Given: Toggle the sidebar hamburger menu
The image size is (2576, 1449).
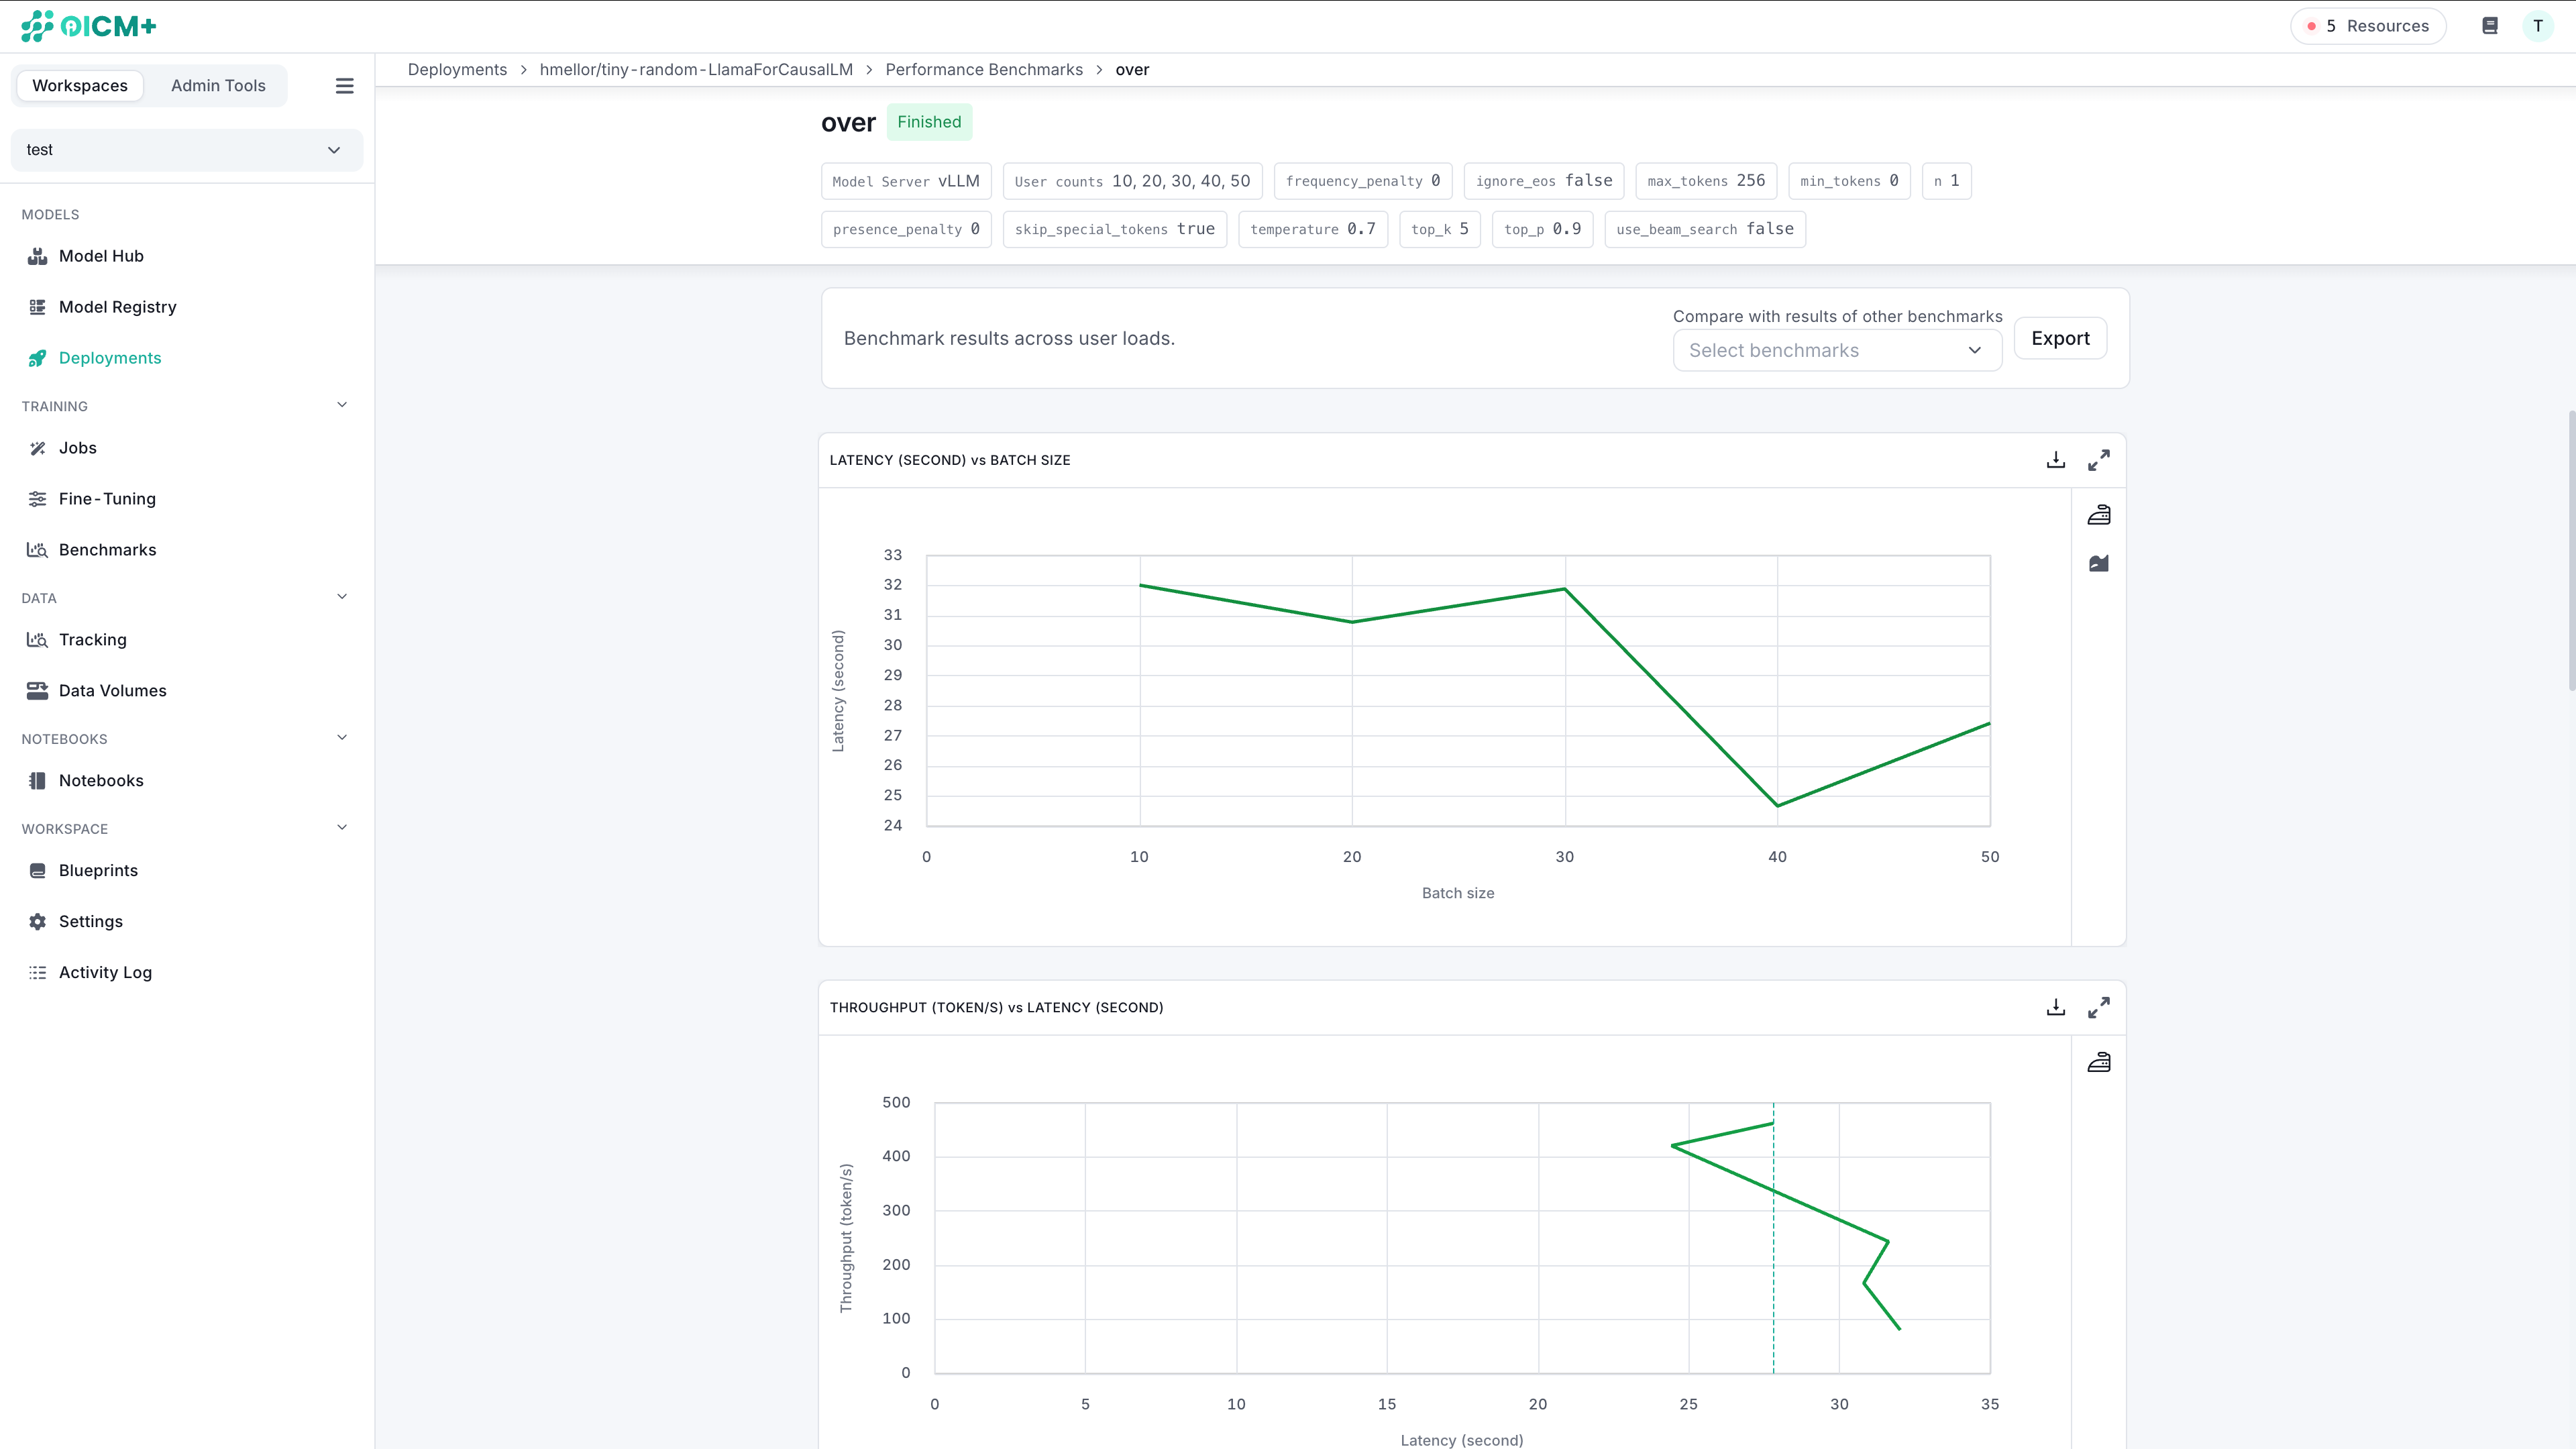Looking at the screenshot, I should click(344, 86).
